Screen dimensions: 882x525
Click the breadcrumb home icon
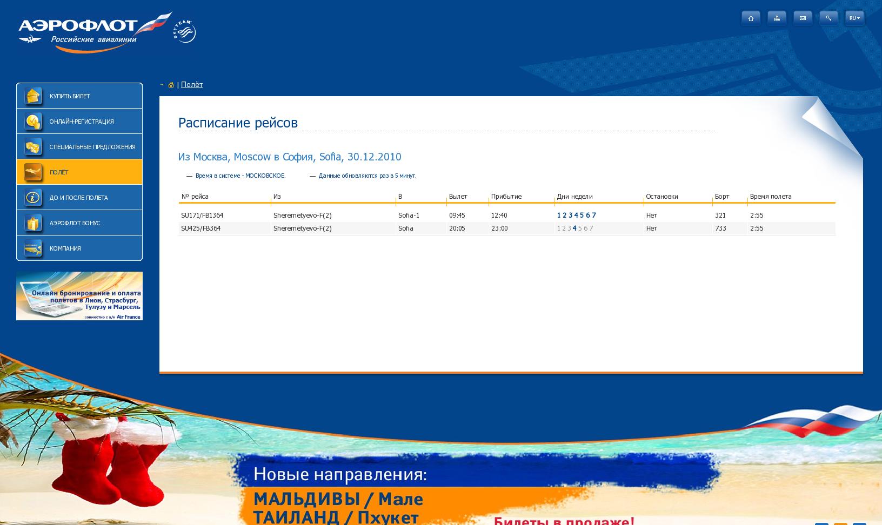pyautogui.click(x=171, y=85)
